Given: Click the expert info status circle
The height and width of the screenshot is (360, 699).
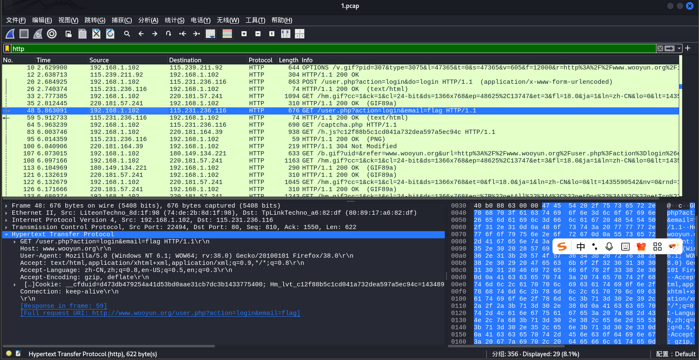Looking at the screenshot, I should (9, 354).
